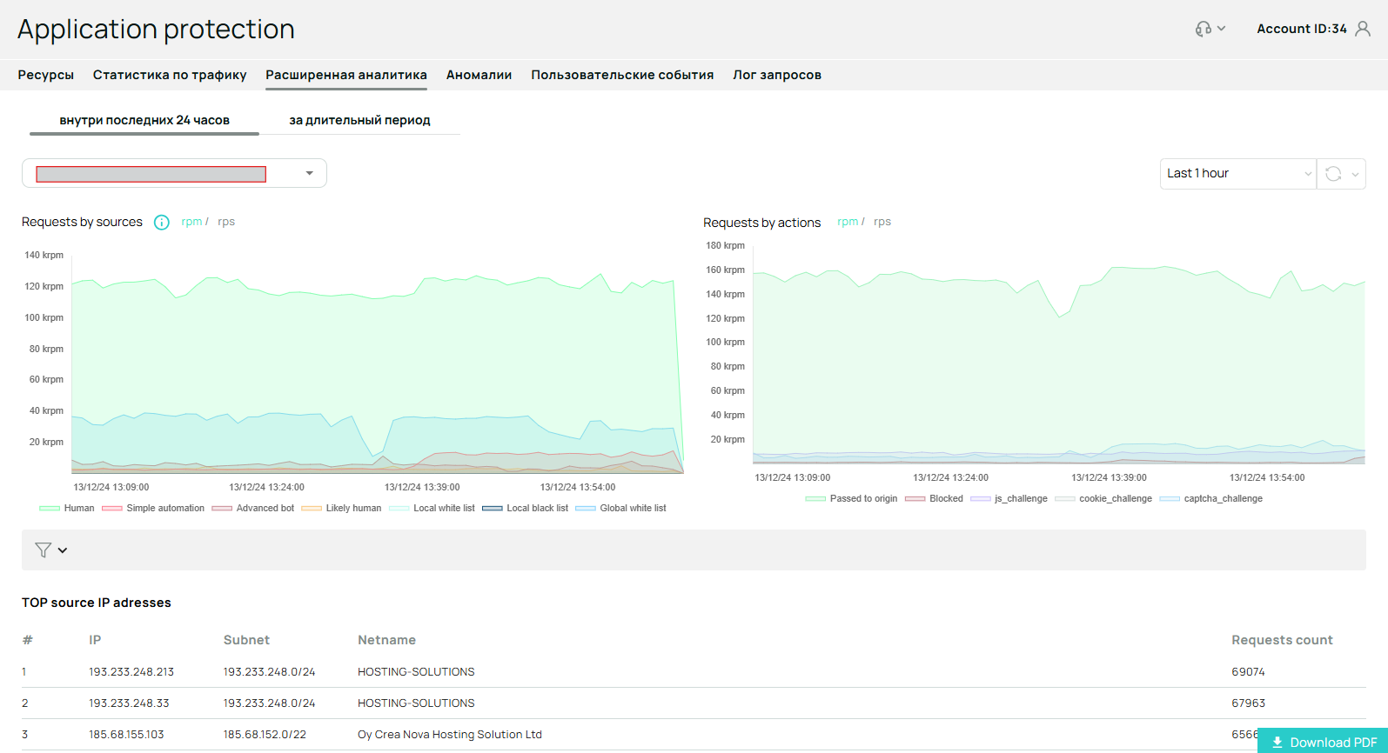Toggle Likely human legend series
The height and width of the screenshot is (753, 1388).
tap(341, 508)
